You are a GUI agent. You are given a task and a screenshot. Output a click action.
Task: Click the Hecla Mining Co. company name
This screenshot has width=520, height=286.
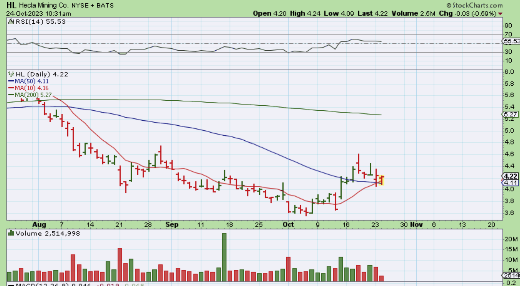(43, 5)
